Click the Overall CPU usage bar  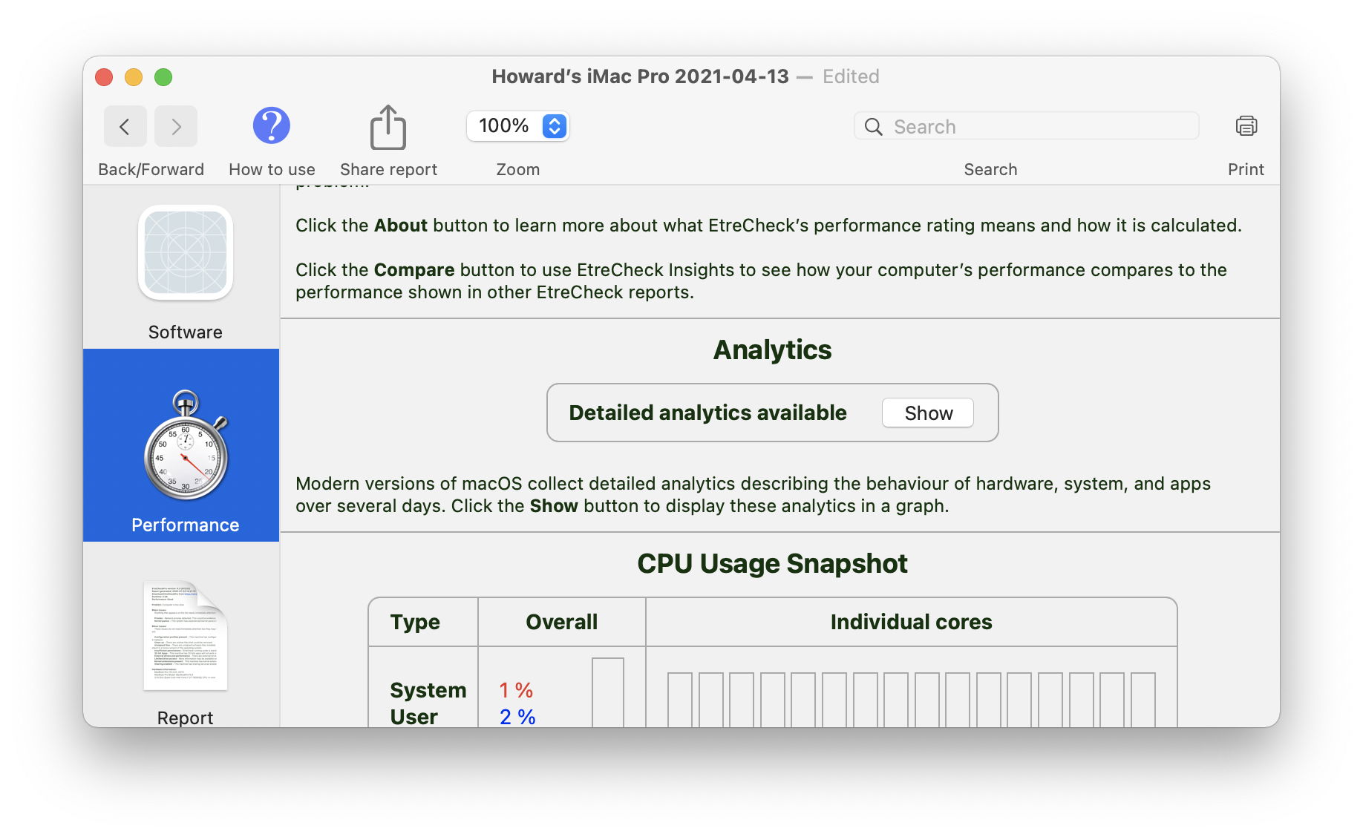coord(607,692)
